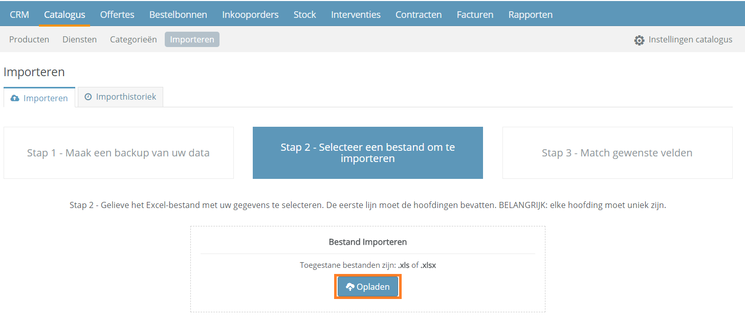Screen dimensions: 745x322
Task: Select the Importeren tab under the heading
Action: pos(39,98)
